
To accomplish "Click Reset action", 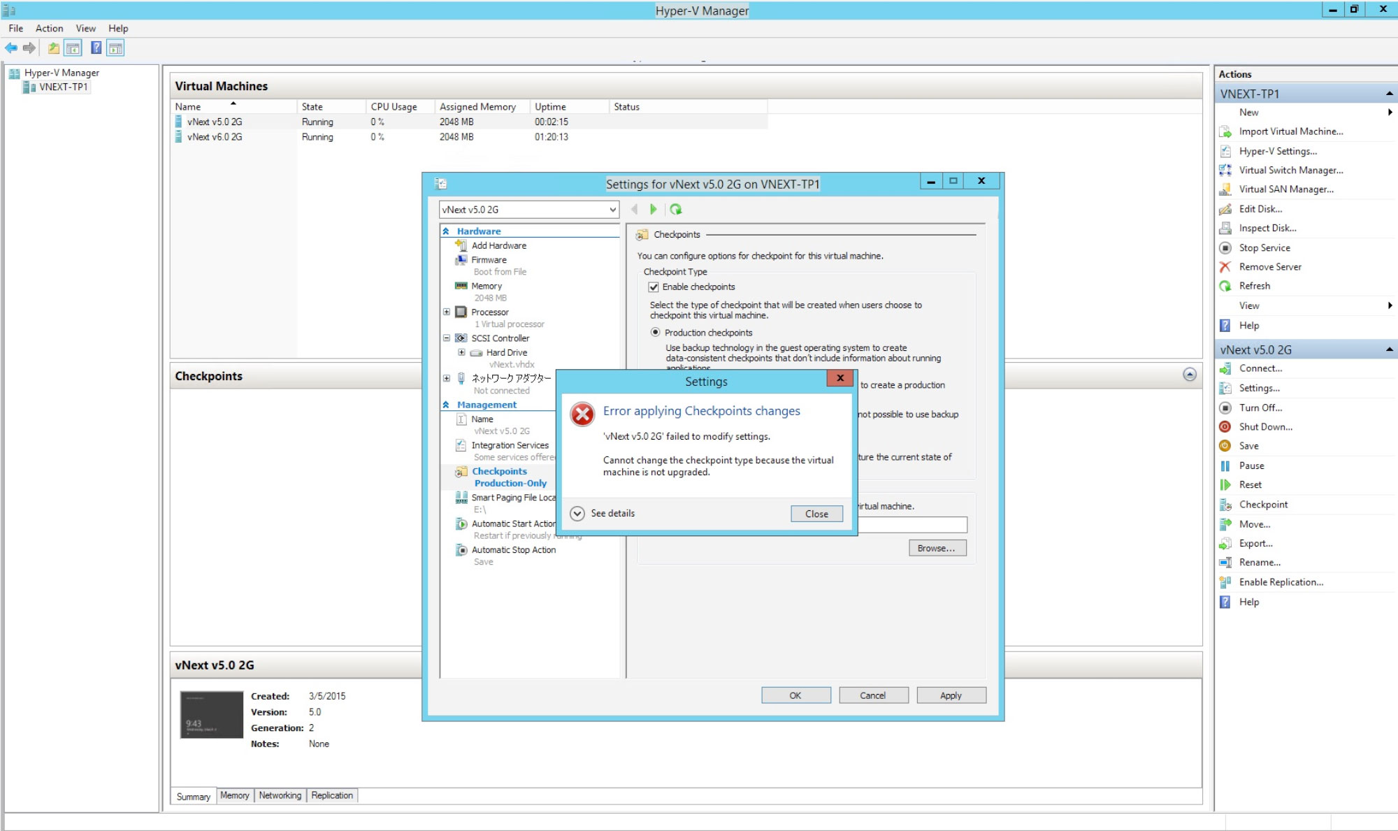I will coord(1251,484).
